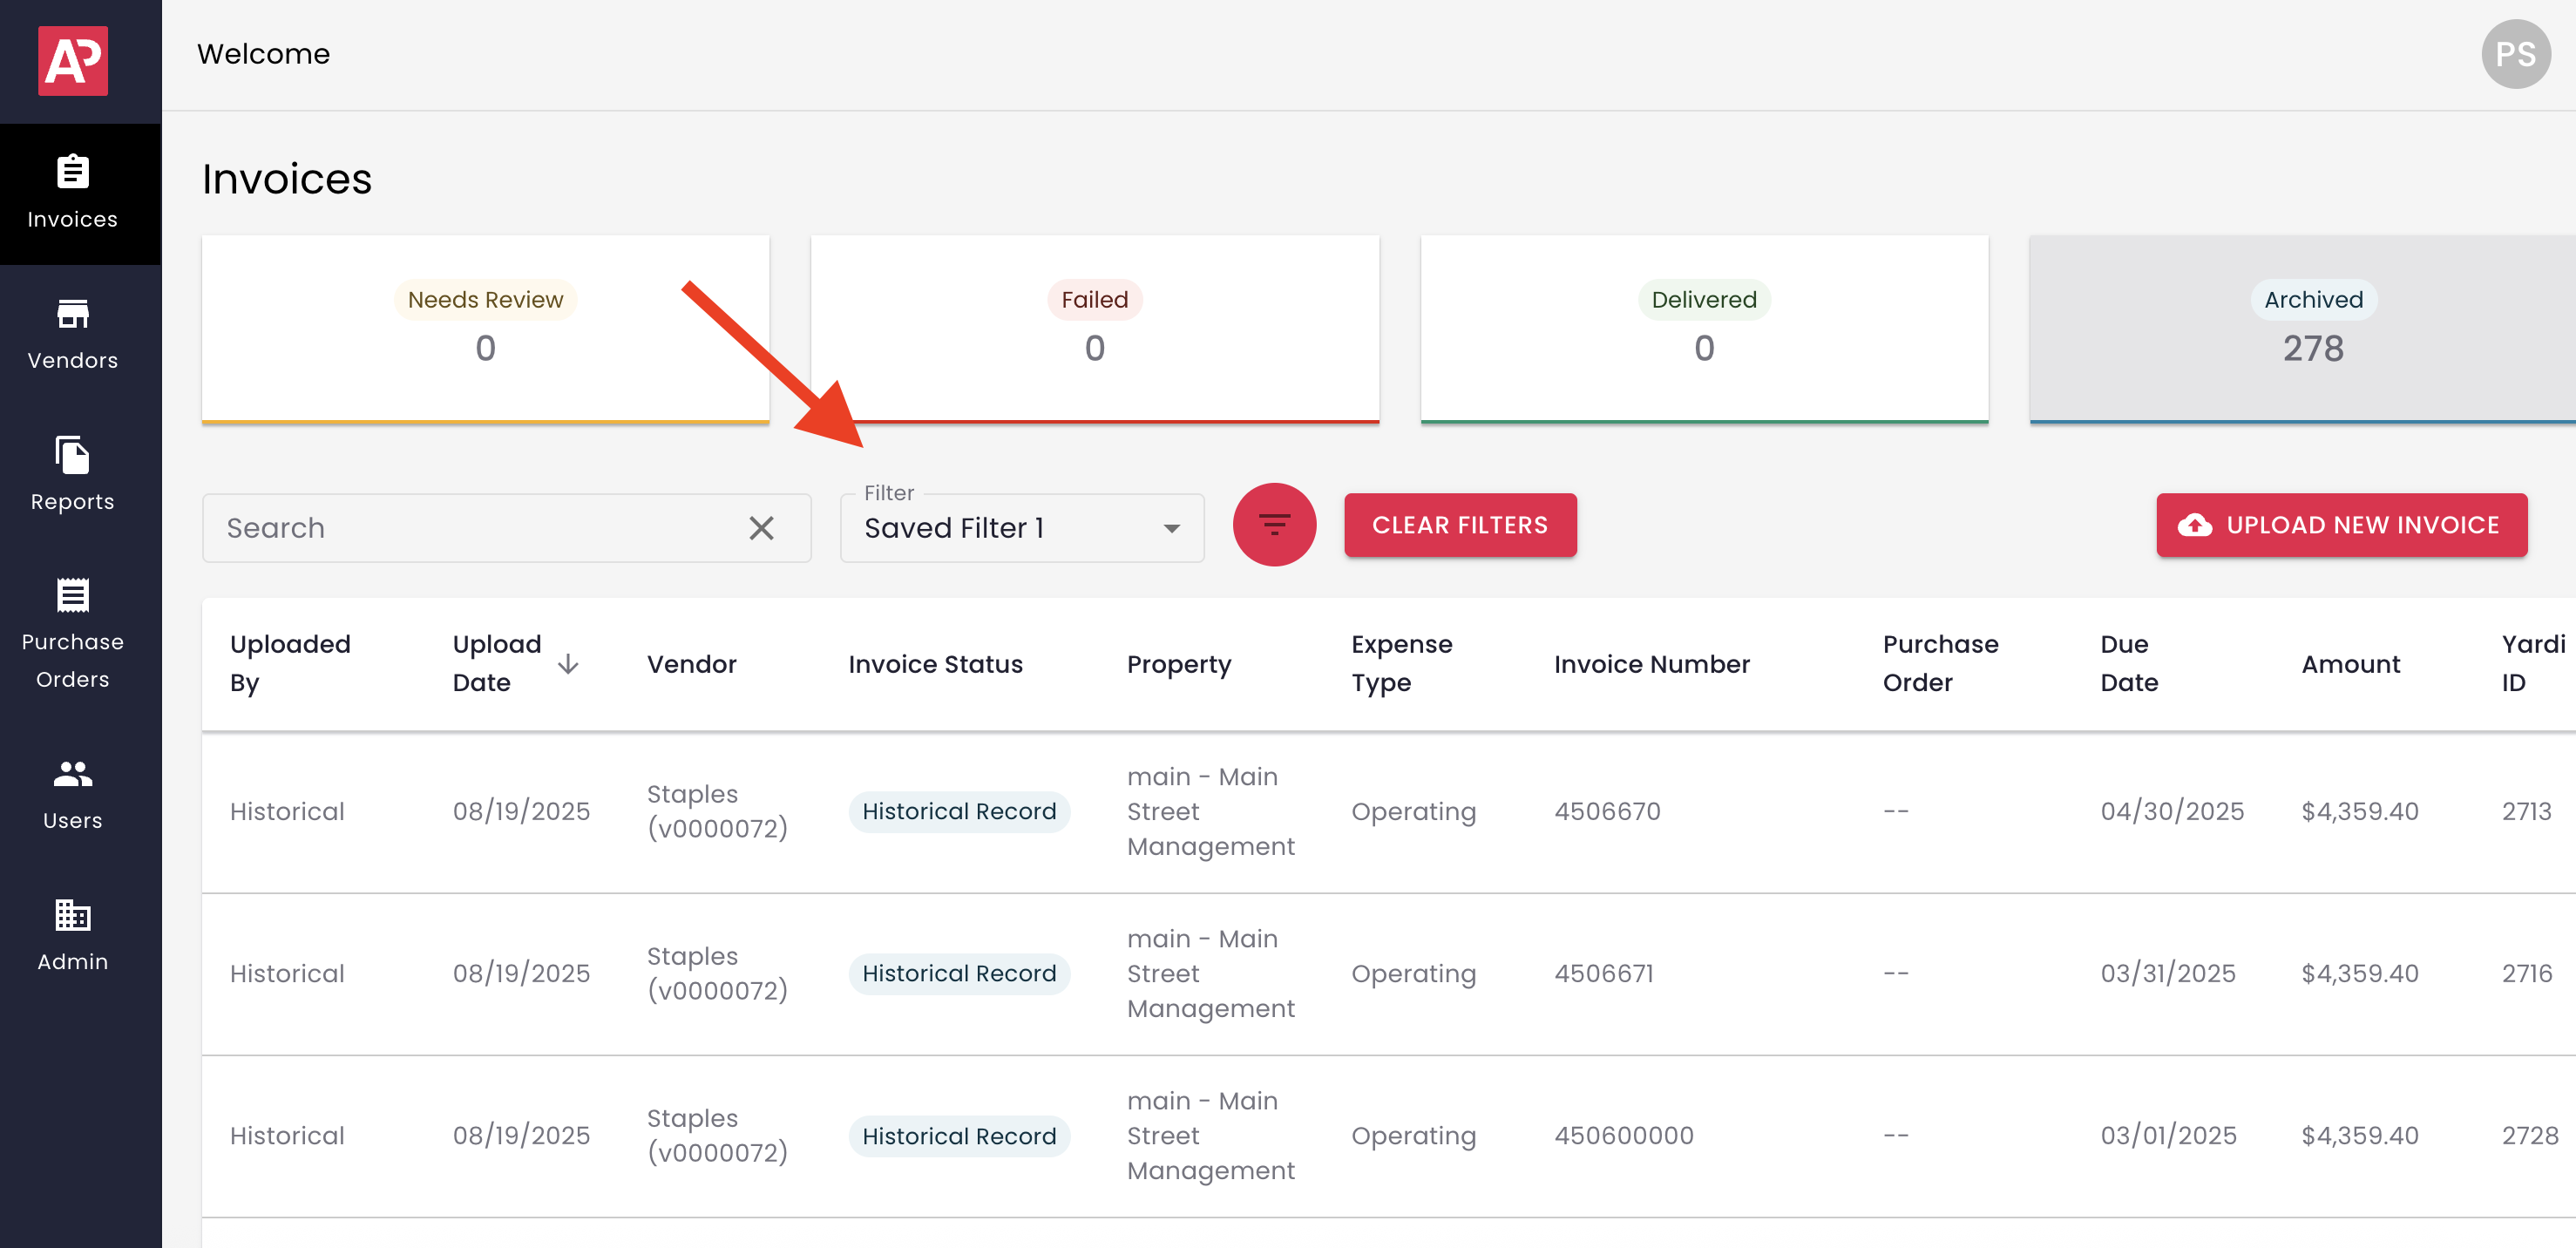
Task: Sort by Invoice Number column header
Action: 1652,665
